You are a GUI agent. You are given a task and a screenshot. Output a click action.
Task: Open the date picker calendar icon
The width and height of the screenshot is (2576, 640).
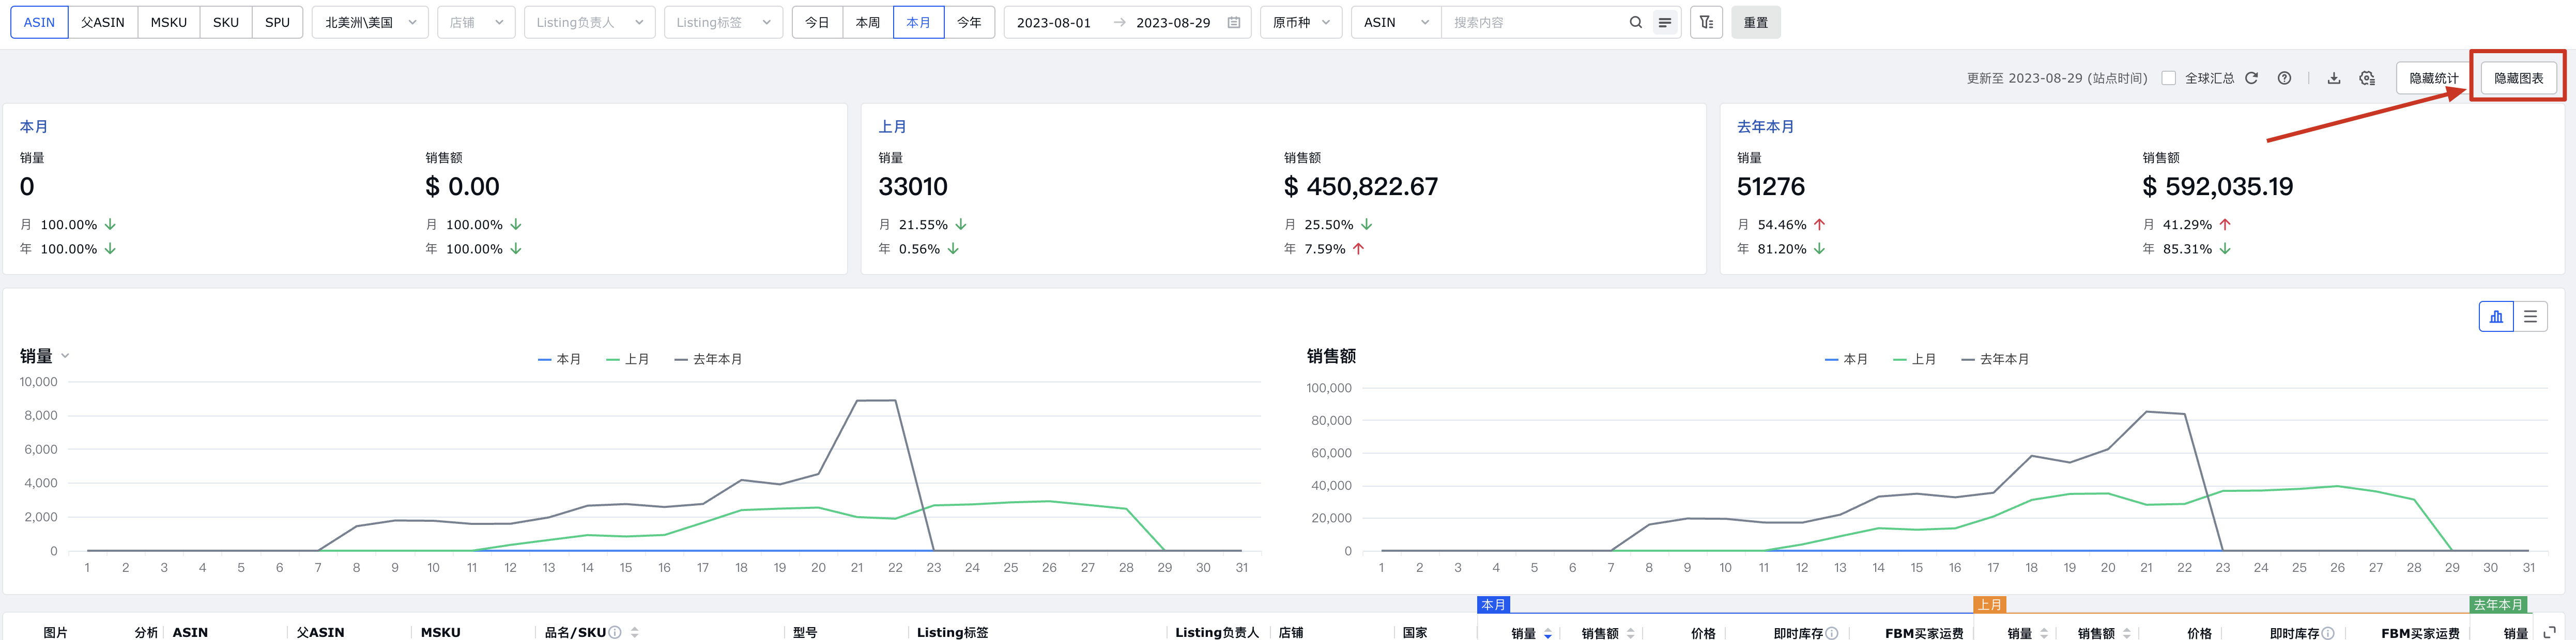(1234, 22)
